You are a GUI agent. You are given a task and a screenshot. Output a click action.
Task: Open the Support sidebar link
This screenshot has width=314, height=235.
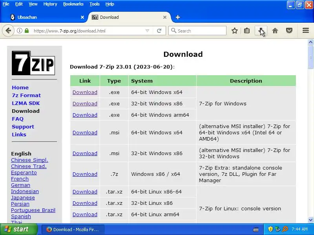click(23, 127)
